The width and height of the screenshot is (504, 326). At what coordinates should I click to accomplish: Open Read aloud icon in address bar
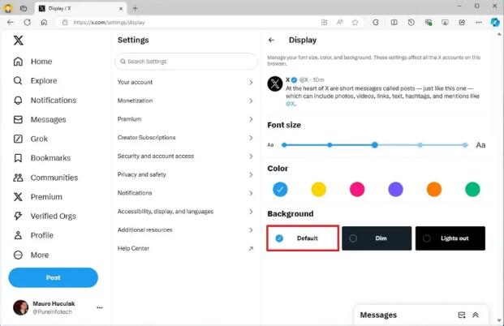(x=340, y=22)
